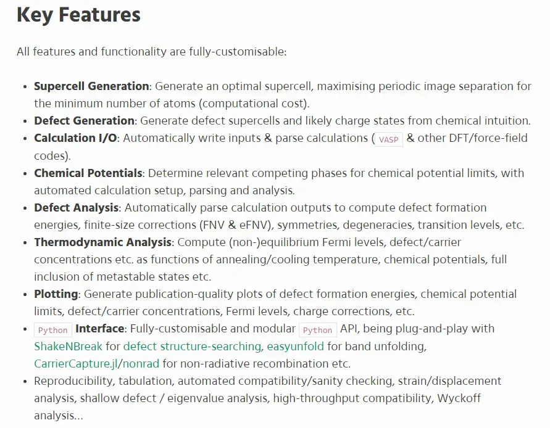Screen dimensions: 550x428
Task: Follow the defect structure-searching link
Action: (x=192, y=347)
